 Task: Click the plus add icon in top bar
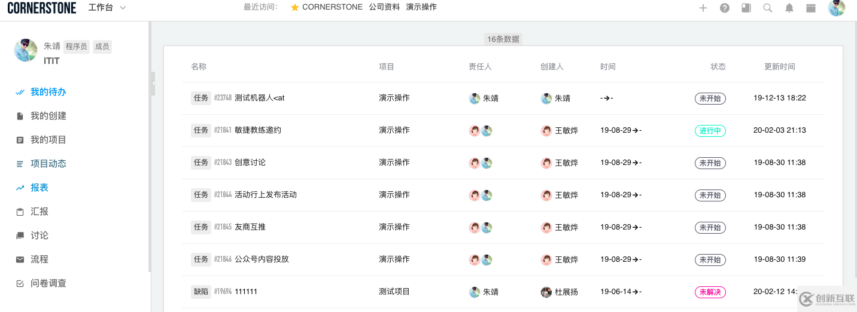click(703, 8)
